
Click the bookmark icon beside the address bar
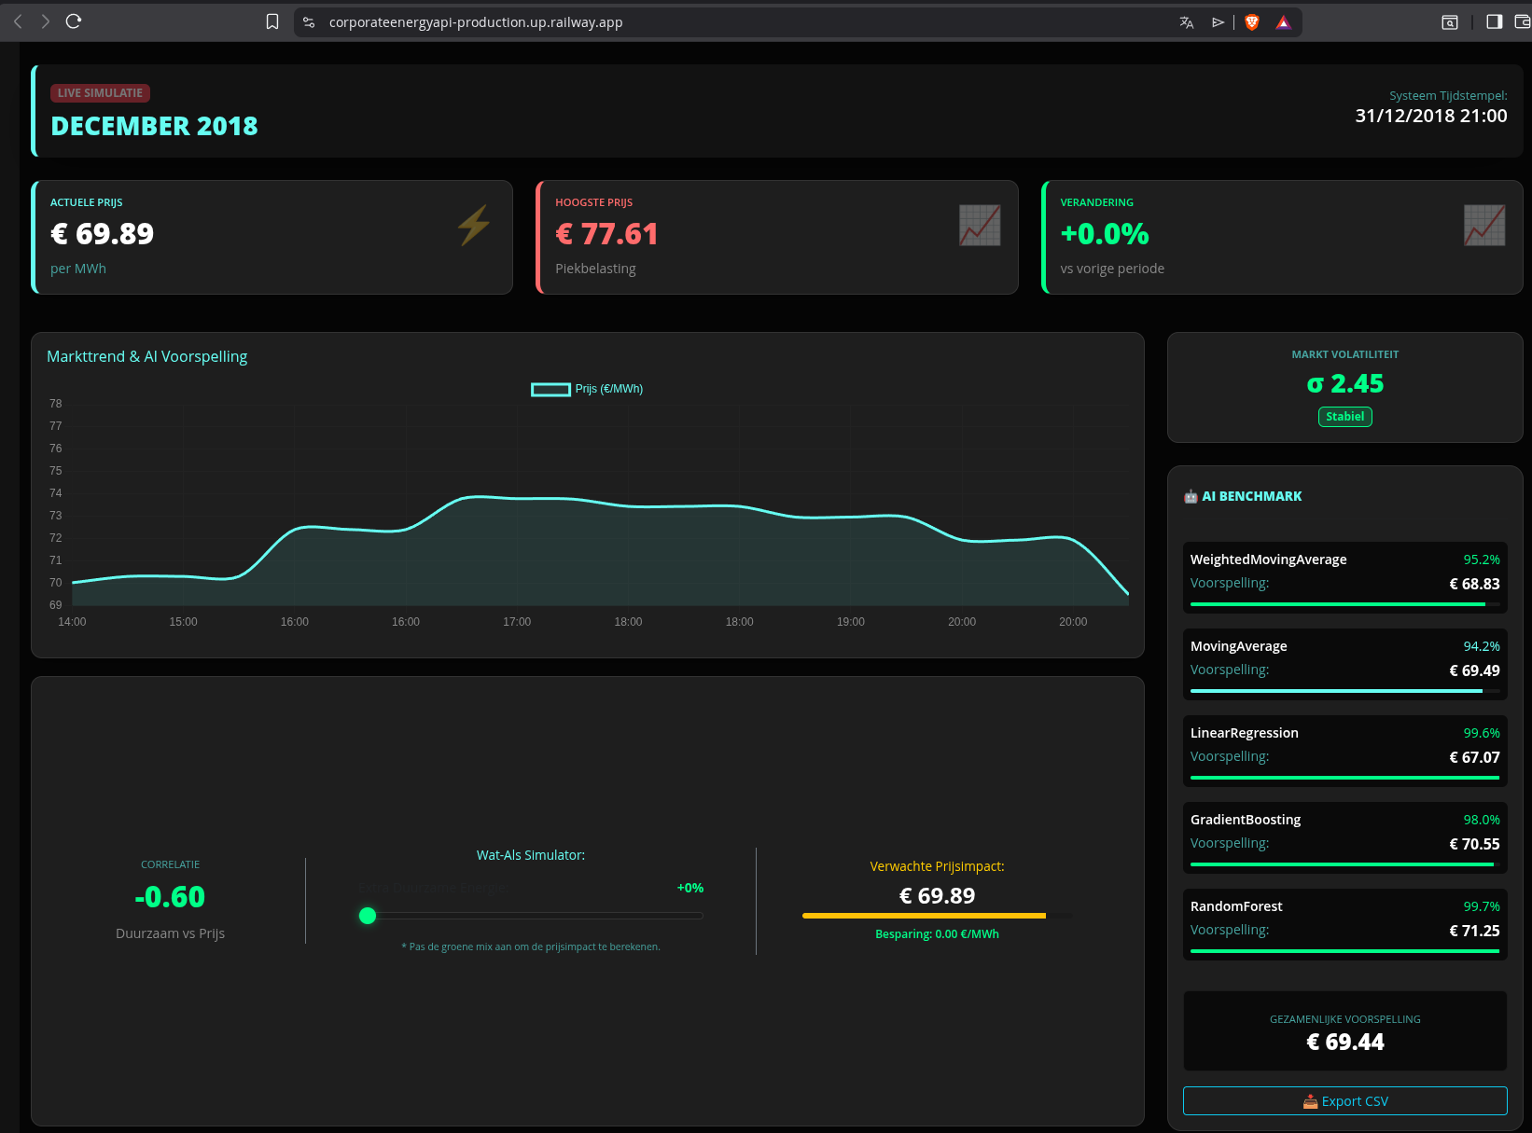pyautogui.click(x=272, y=21)
